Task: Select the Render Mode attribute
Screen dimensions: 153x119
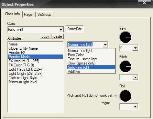Action: click(x=36, y=57)
